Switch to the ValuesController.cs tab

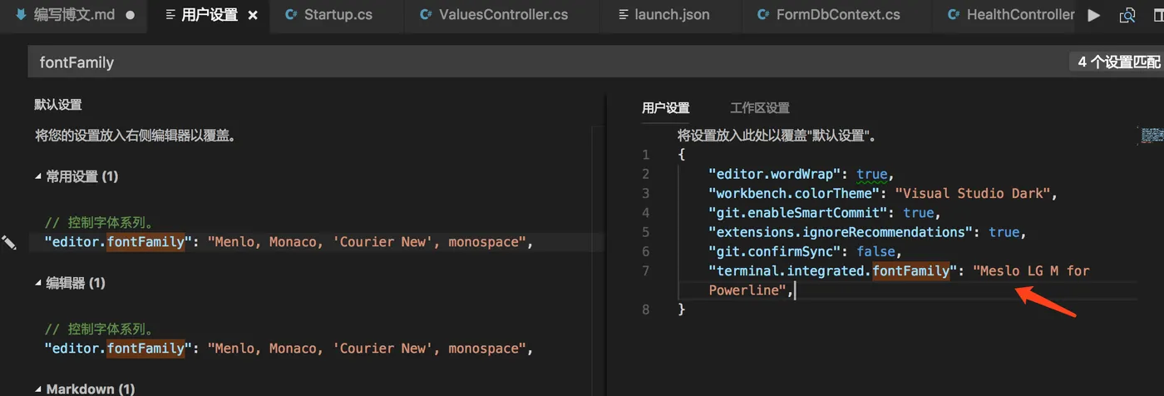point(501,15)
